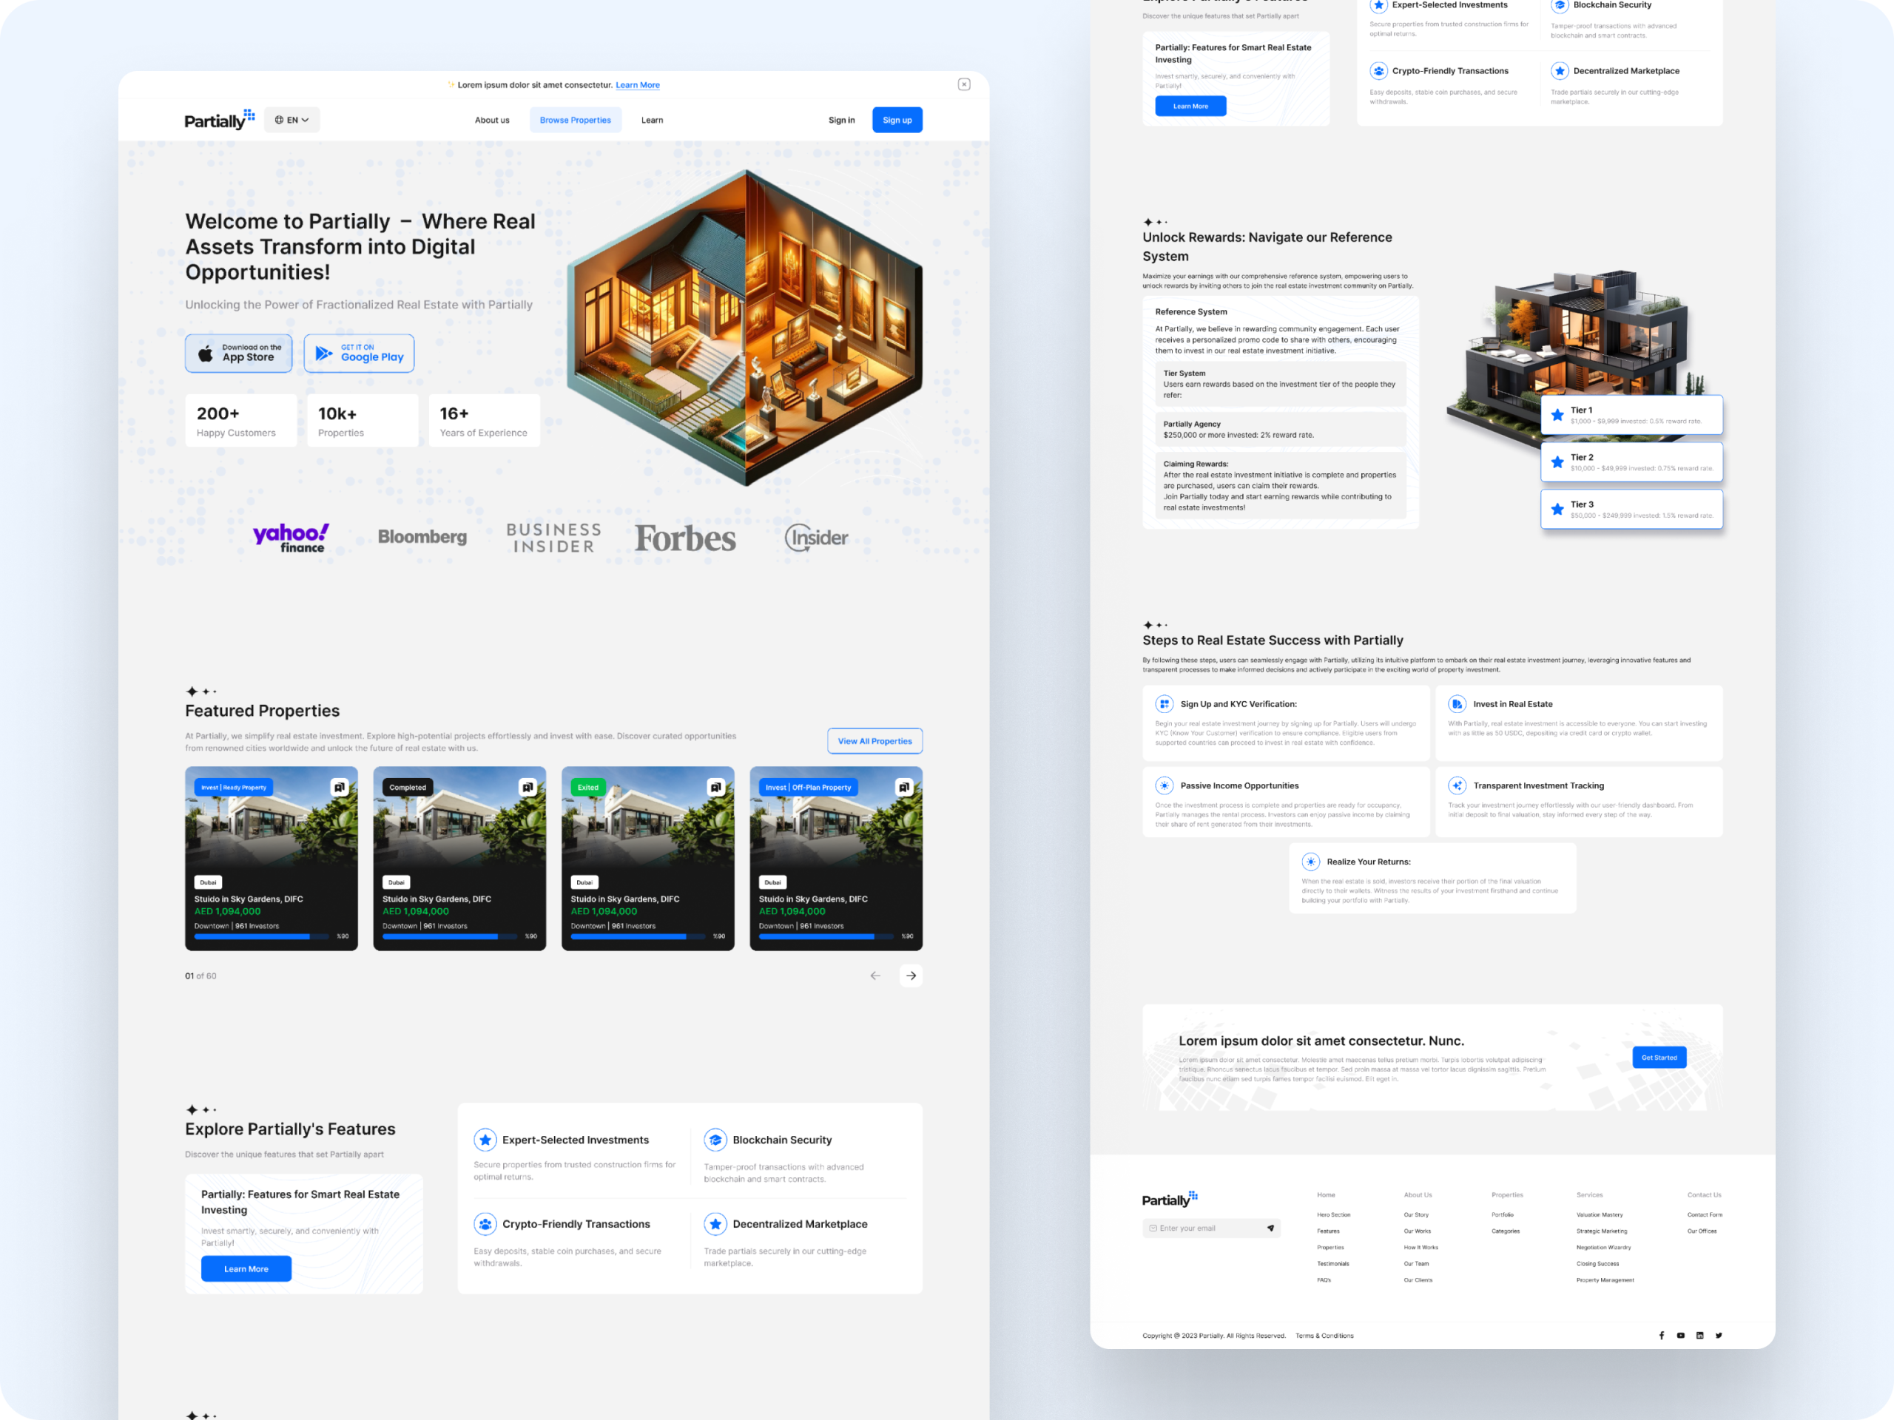
Task: Submit email with the paper plane icon
Action: [1270, 1228]
